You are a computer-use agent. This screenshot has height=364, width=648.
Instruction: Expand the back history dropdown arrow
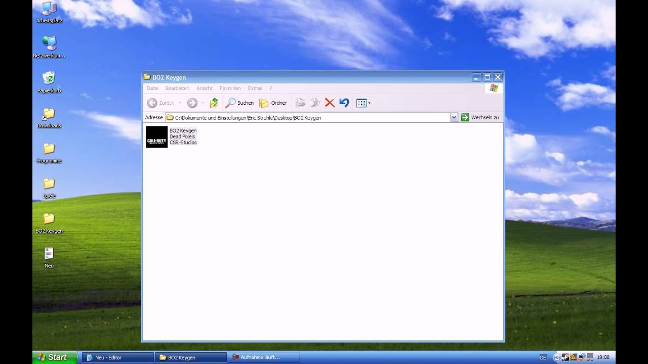pos(180,103)
